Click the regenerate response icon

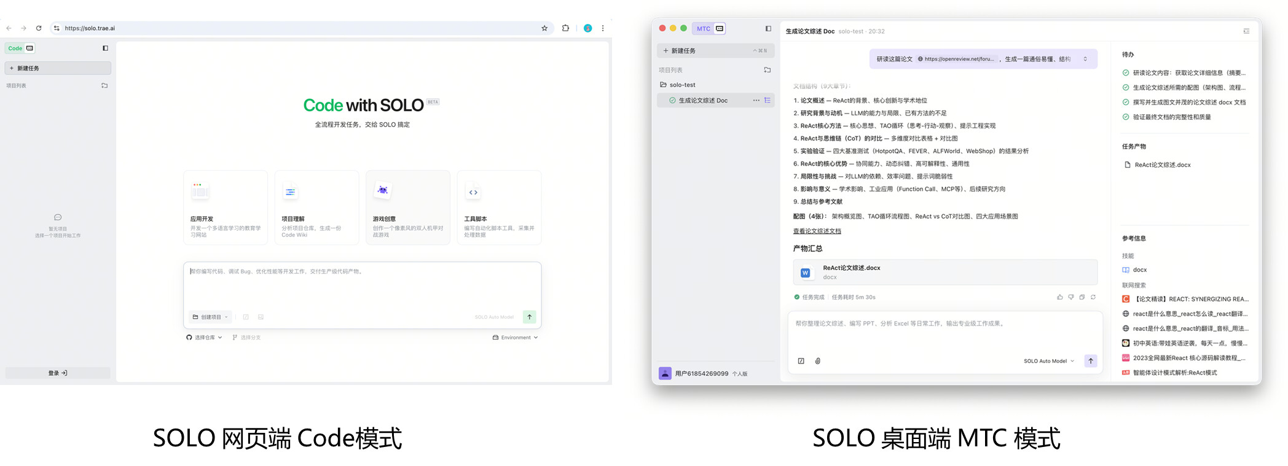coord(1093,297)
